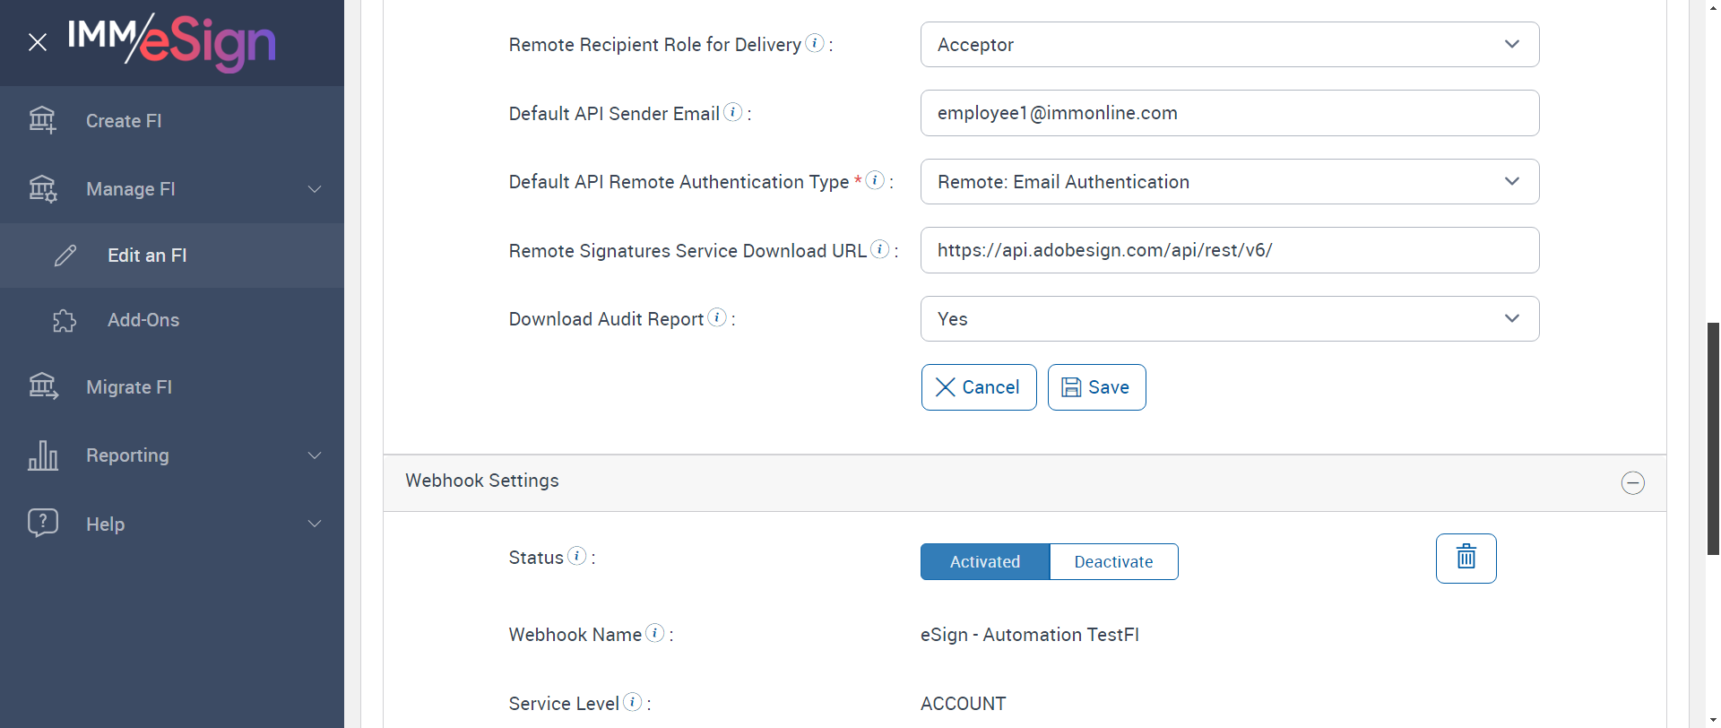Click the Migrate FI icon
Viewport: 1721px width, 728px height.
coord(42,386)
